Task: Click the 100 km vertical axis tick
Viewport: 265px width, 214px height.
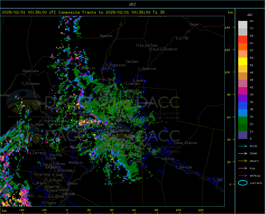Action: tap(228, 72)
